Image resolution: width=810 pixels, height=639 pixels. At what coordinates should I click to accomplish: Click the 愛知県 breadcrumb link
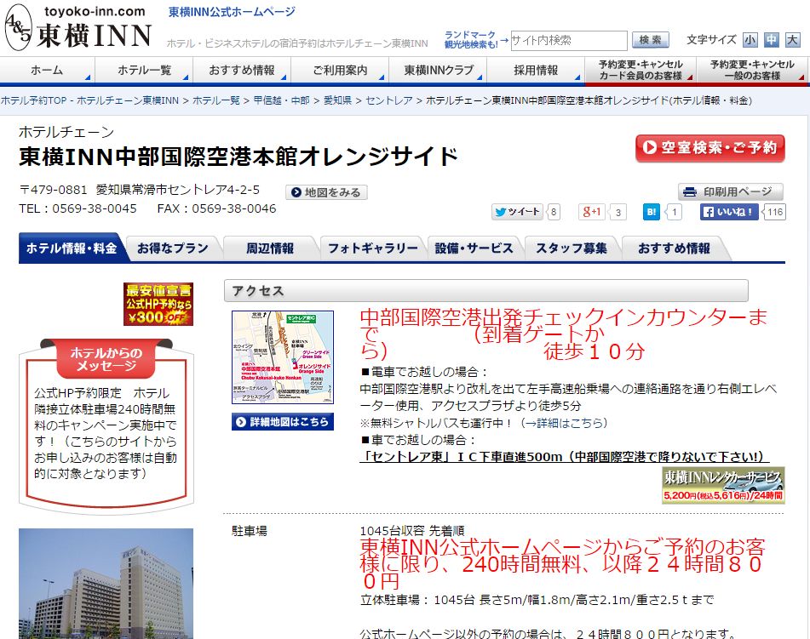[x=337, y=100]
